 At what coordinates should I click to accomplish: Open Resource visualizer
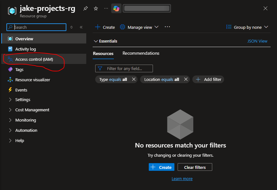point(44,80)
